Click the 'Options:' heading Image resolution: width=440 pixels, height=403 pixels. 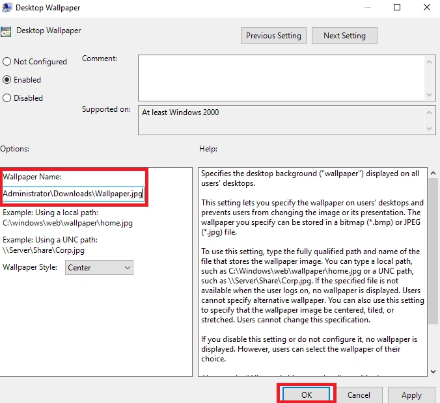(x=14, y=149)
